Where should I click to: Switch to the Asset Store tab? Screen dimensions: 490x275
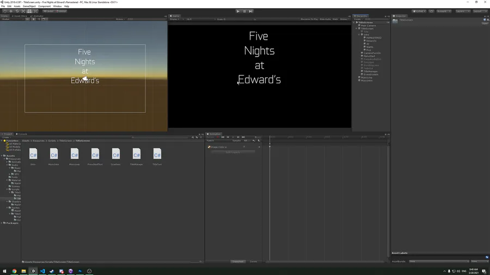click(20, 16)
